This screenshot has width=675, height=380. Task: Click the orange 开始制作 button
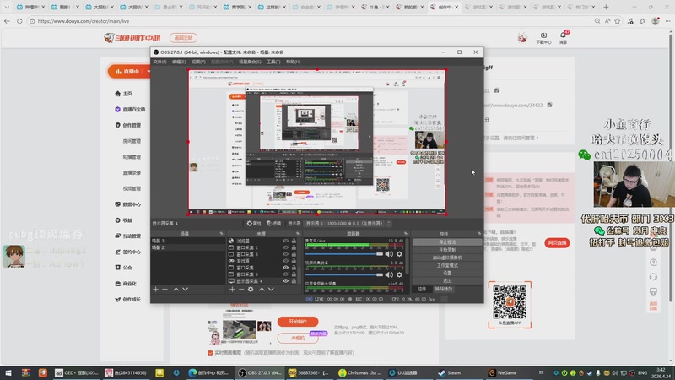[298, 322]
